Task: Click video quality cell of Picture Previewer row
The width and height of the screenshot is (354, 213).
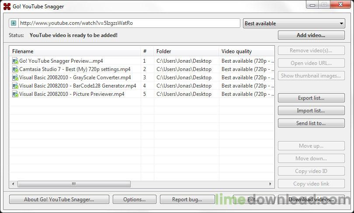Action: (x=246, y=94)
